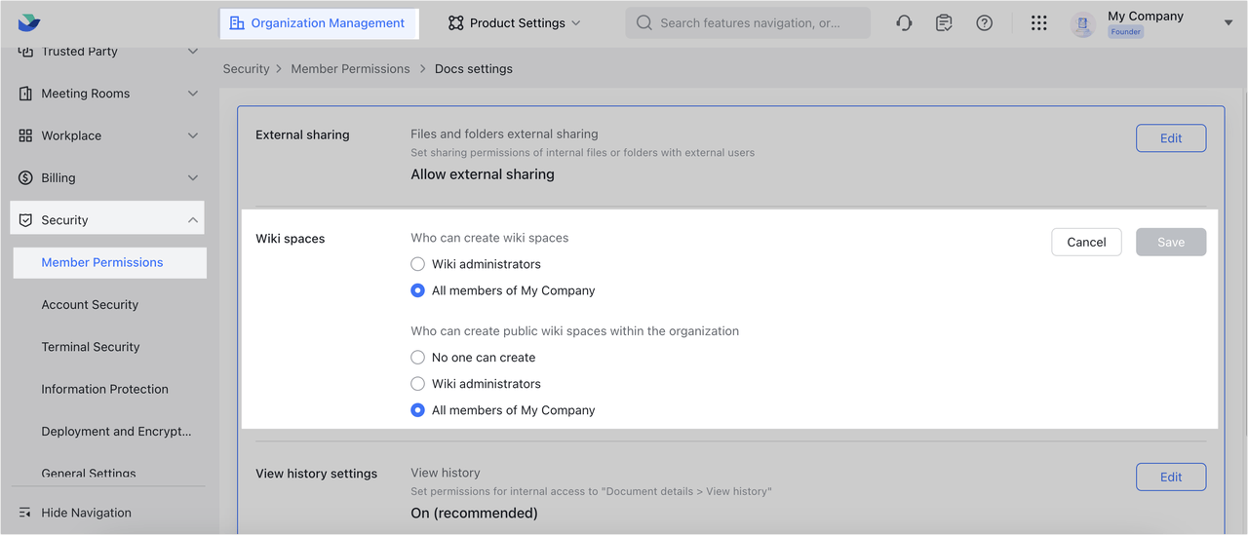1248x535 pixels.
Task: Expand the Trusted Party chevron
Action: (193, 52)
